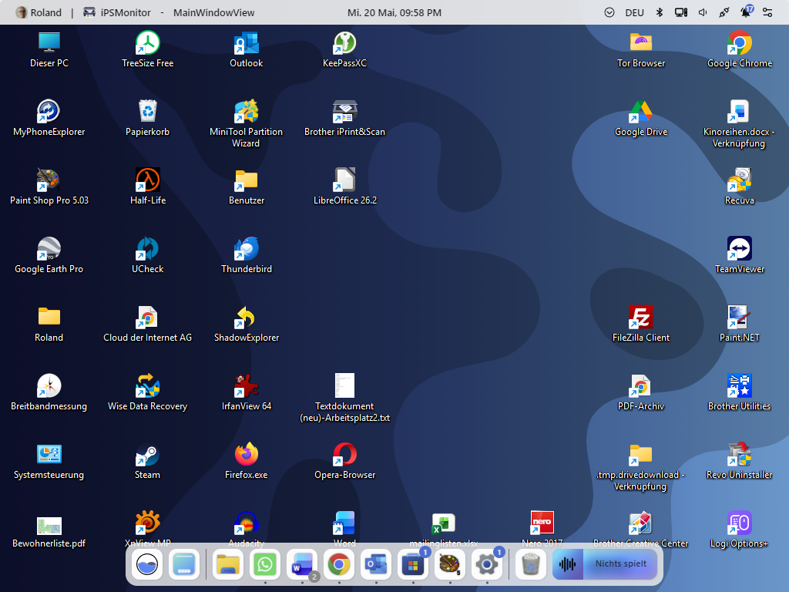Open KeePassXC on the desktop

click(344, 49)
